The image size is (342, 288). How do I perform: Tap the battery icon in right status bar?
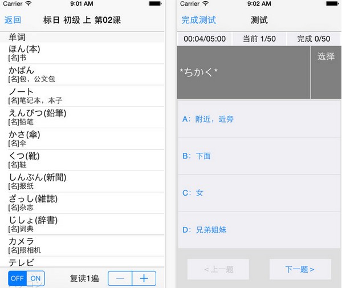point(332,4)
